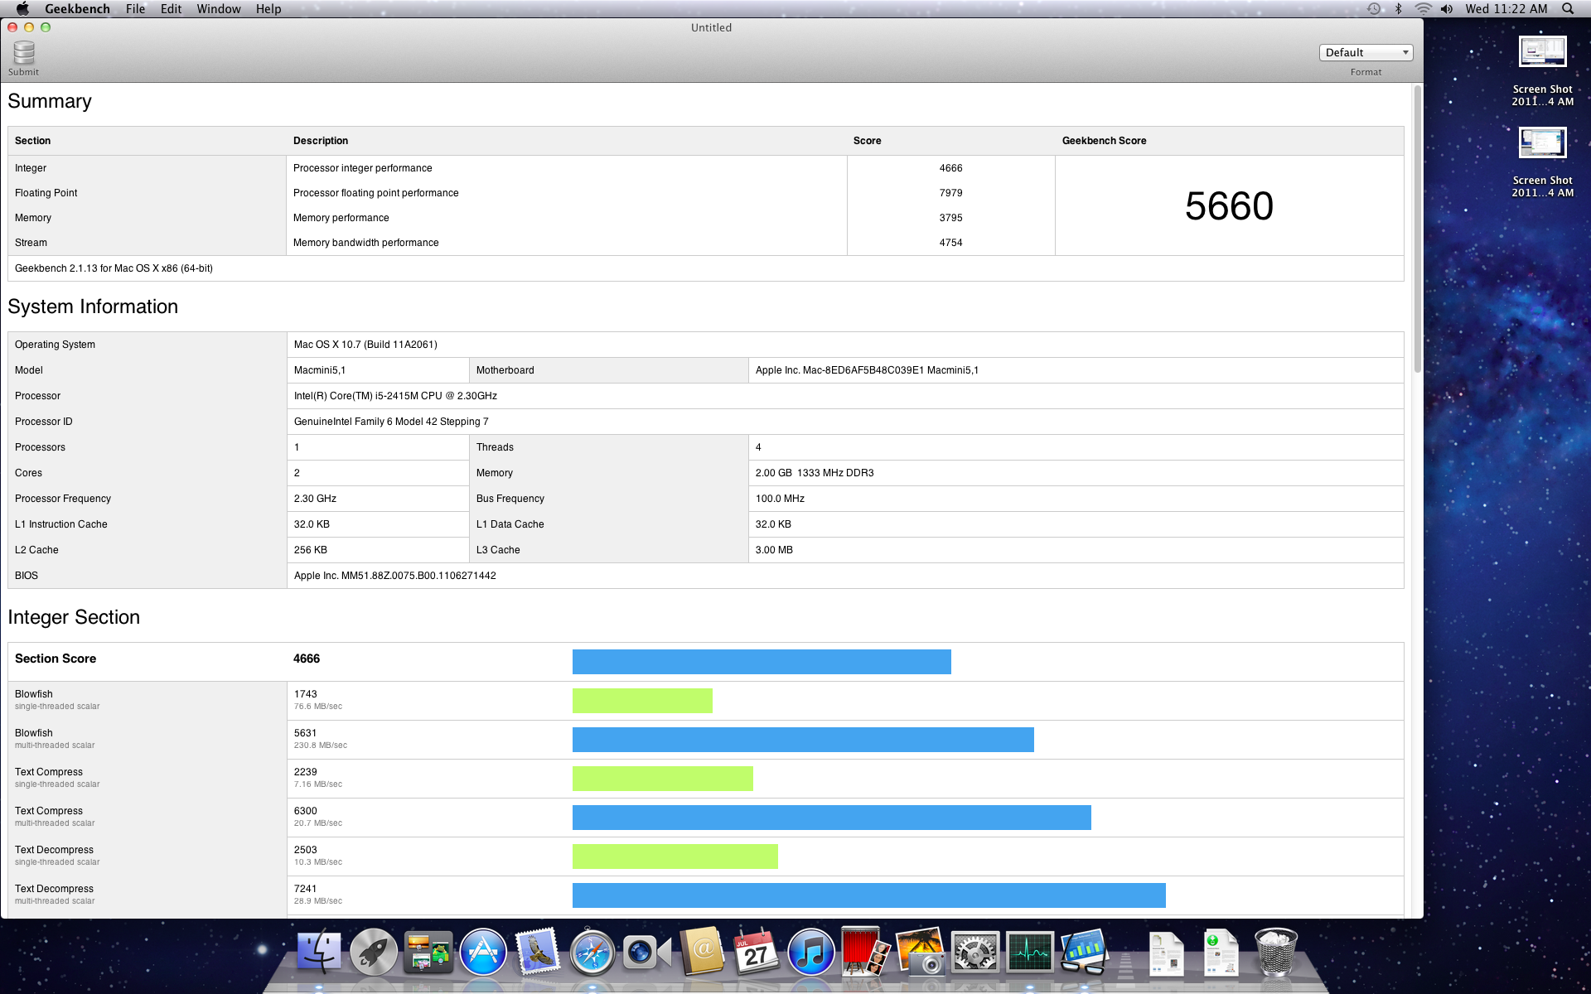This screenshot has width=1591, height=994.
Task: Open the Geekbench glasses icon in Dock
Action: point(1084,953)
